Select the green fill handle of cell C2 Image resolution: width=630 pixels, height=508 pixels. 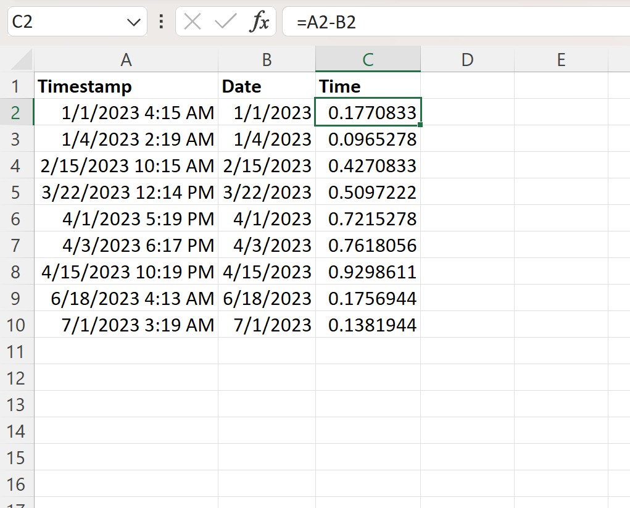420,124
